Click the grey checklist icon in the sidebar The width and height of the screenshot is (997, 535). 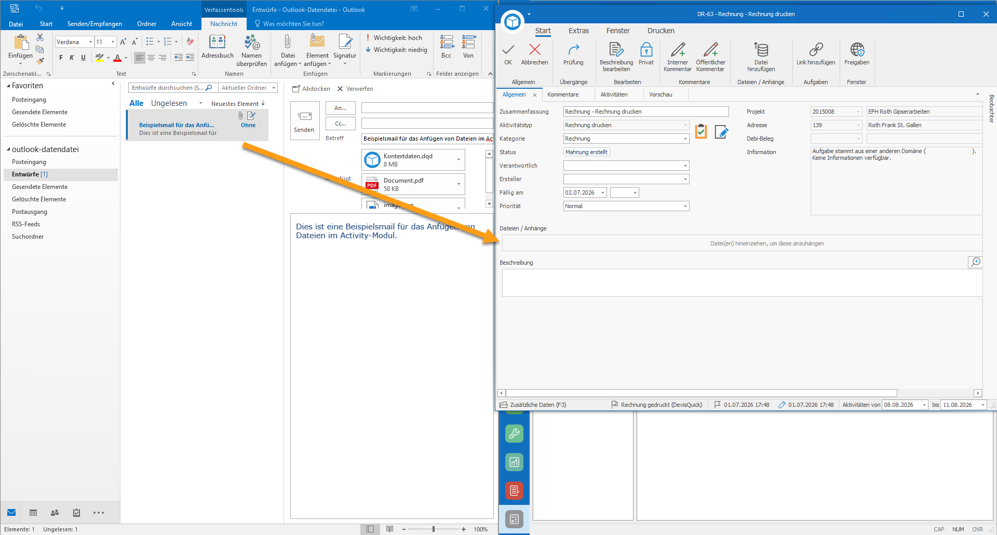click(x=514, y=519)
